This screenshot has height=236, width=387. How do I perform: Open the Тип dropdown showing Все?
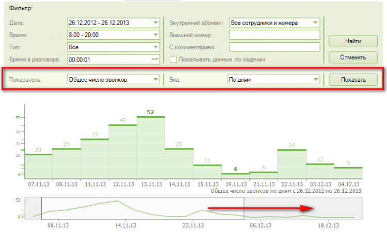tap(155, 47)
